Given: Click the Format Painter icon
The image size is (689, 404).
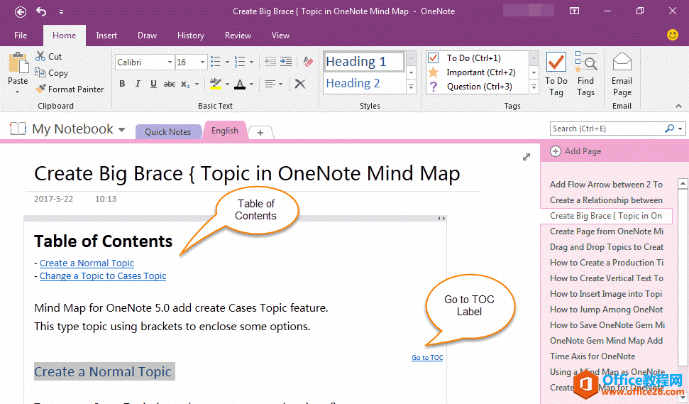Looking at the screenshot, I should [x=40, y=89].
